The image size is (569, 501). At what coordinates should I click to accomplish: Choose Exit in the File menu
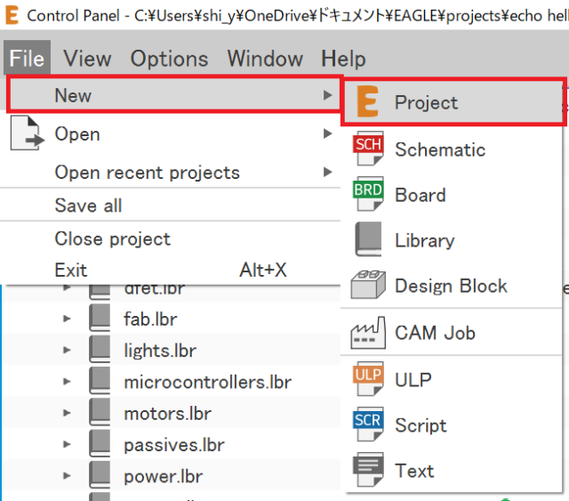(x=171, y=270)
